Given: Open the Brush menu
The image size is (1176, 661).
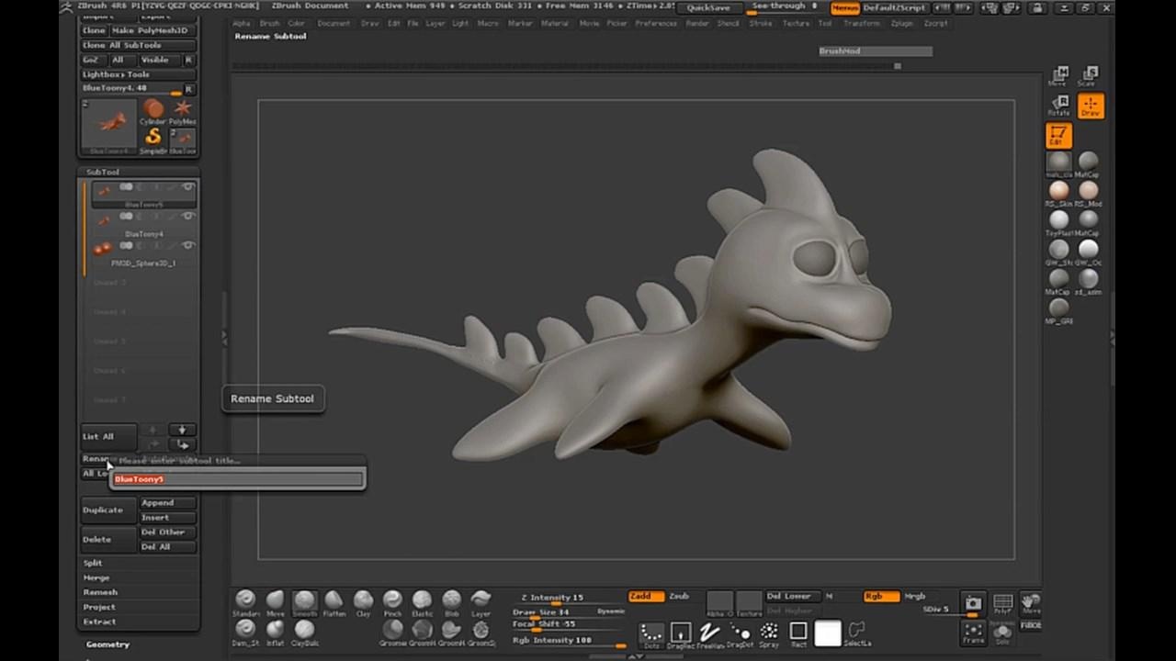Looking at the screenshot, I should (269, 23).
